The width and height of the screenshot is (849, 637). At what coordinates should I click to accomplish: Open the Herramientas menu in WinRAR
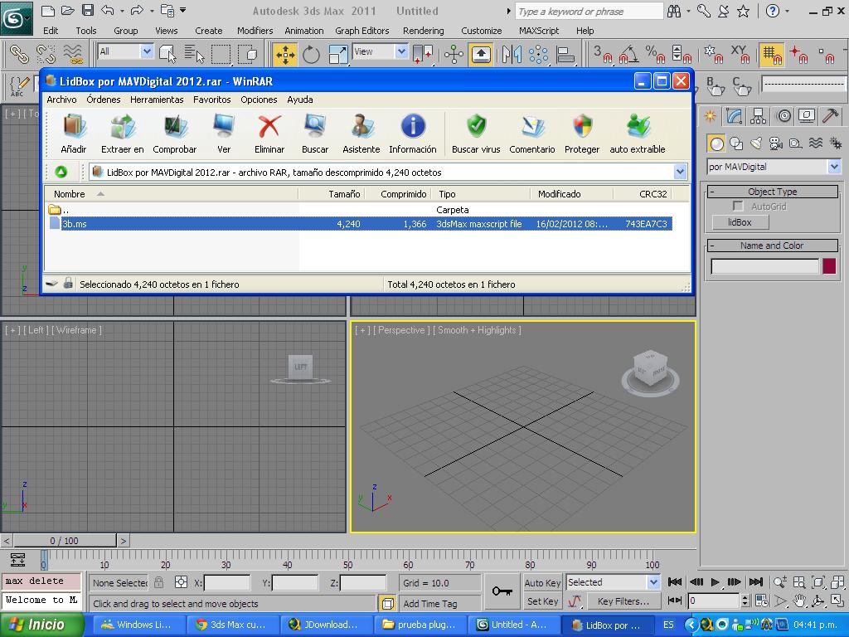157,100
